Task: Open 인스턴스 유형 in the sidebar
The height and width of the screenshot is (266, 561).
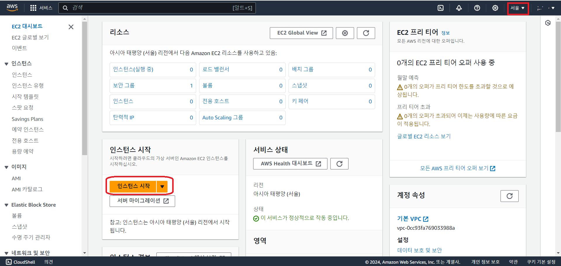Action: 28,85
